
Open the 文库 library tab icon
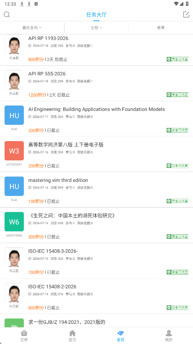[24, 334]
